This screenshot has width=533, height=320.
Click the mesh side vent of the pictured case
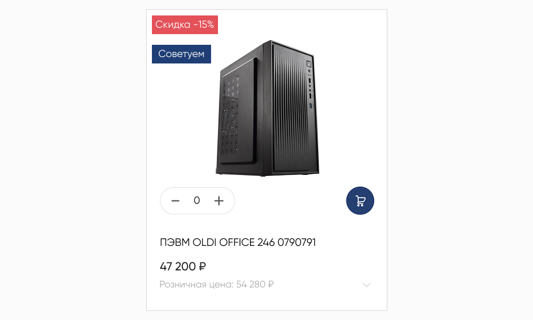click(230, 116)
